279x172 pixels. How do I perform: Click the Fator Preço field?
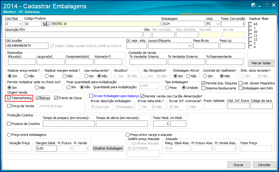(256, 148)
